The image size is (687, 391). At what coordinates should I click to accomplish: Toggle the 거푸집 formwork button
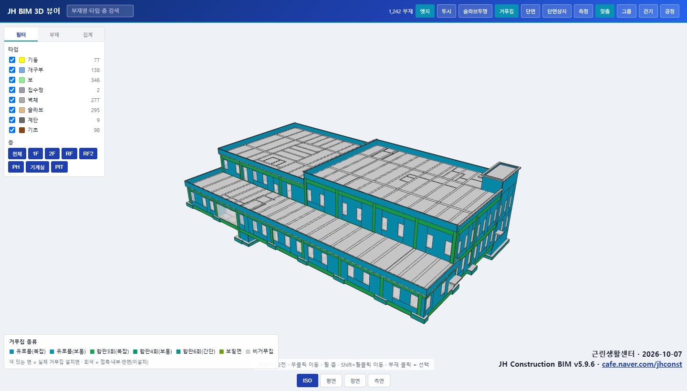pyautogui.click(x=507, y=11)
